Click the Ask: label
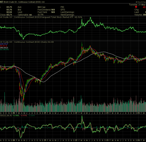Screen dimensions: 146x142 [x=19, y=7]
